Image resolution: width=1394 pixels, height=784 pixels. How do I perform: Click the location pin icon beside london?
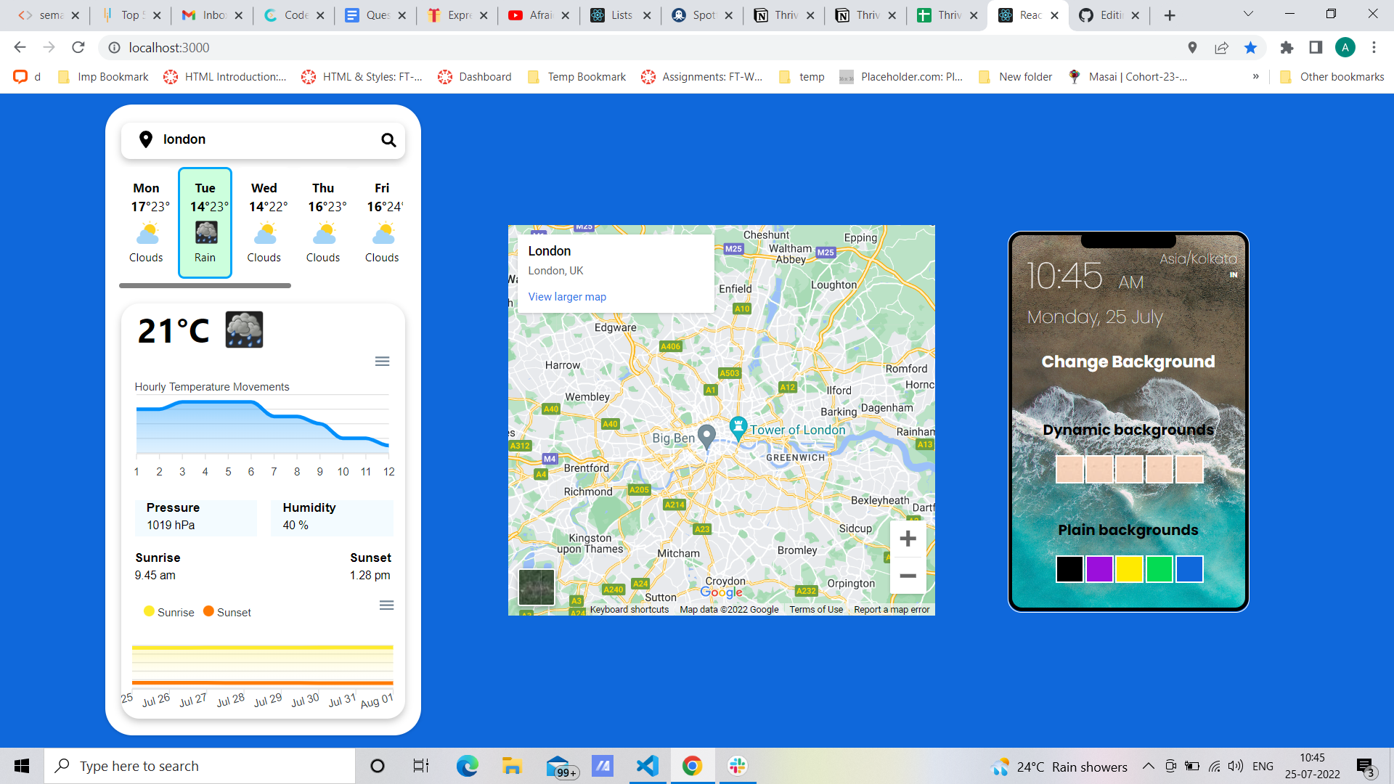point(146,139)
